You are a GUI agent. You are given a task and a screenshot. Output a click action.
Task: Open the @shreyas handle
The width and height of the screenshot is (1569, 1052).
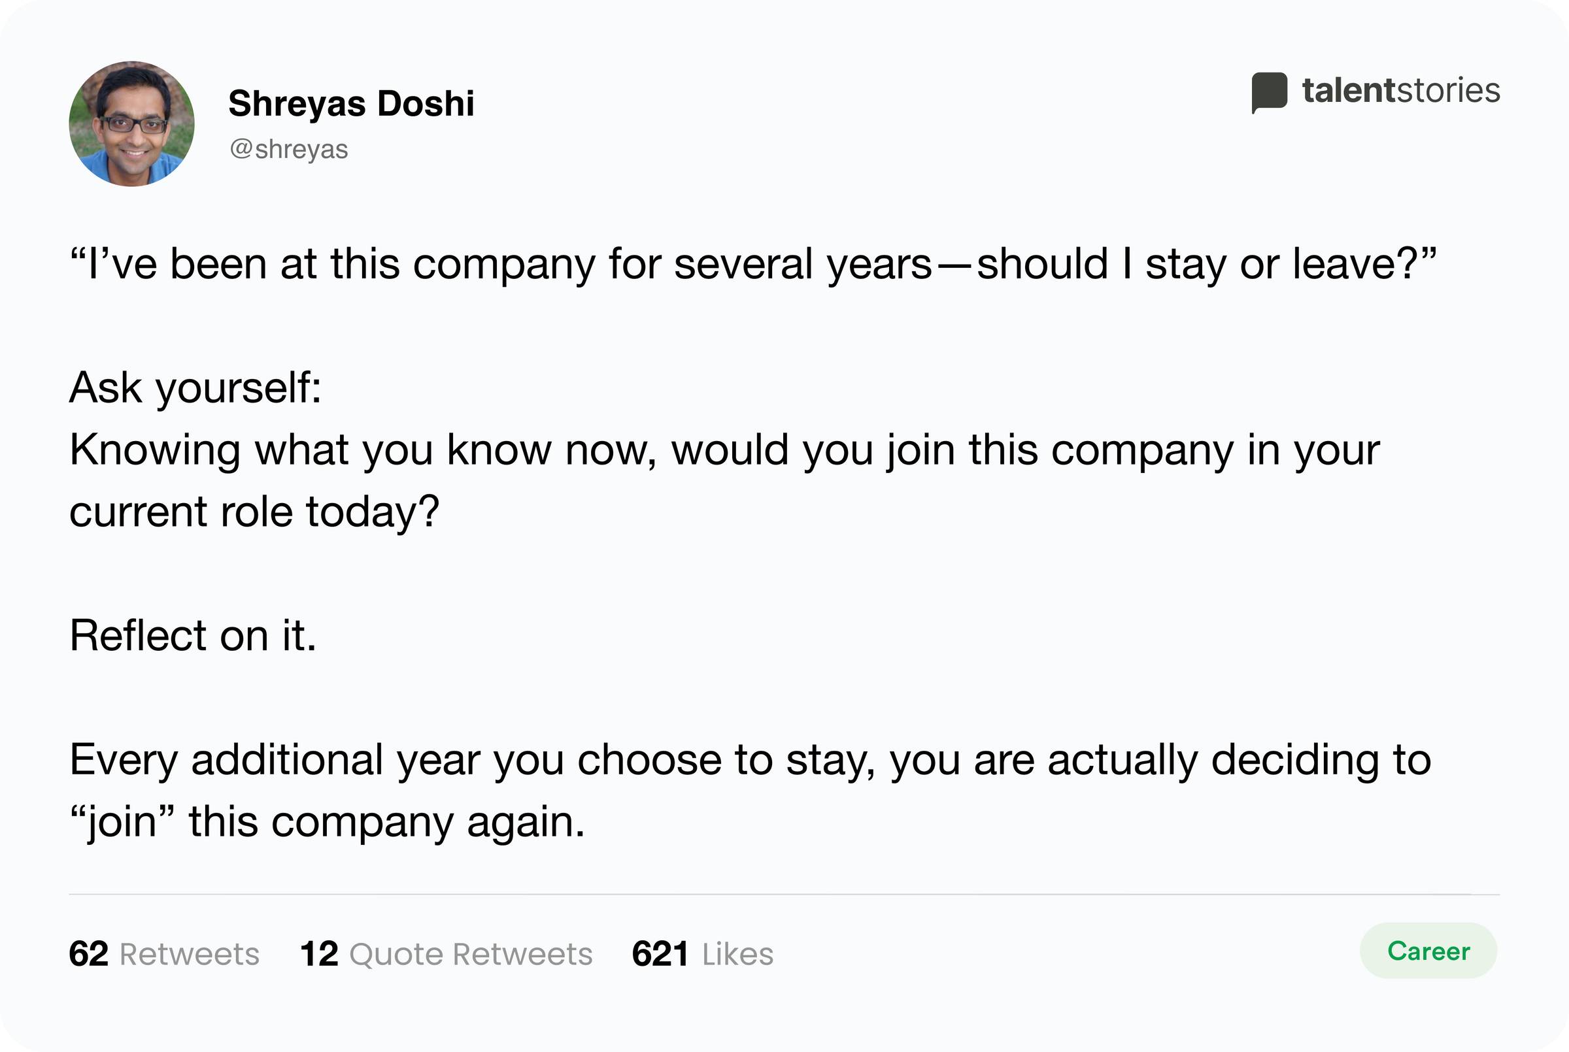288,149
